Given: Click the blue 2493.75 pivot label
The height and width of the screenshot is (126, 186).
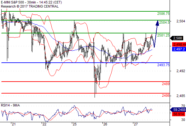Looking at the screenshot, I should [x=163, y=65].
